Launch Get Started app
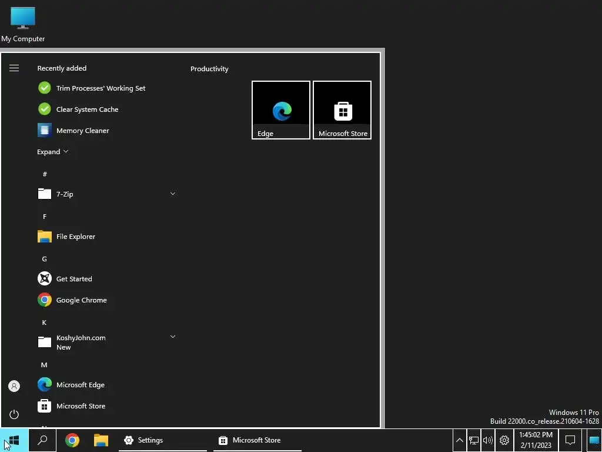Screen dimensions: 602x452 [108, 278]
